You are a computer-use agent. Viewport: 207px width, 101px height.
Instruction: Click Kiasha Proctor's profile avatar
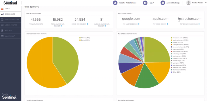coord(188,3)
